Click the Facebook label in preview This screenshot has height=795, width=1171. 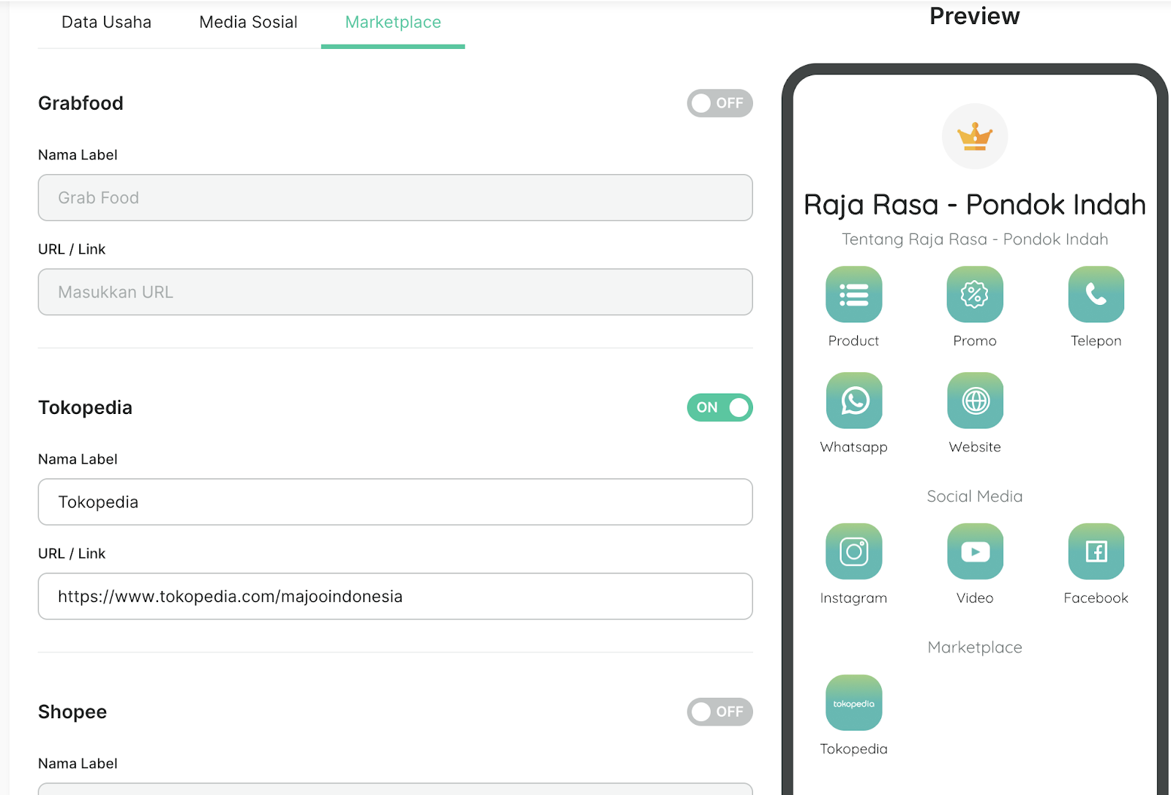[x=1096, y=598]
